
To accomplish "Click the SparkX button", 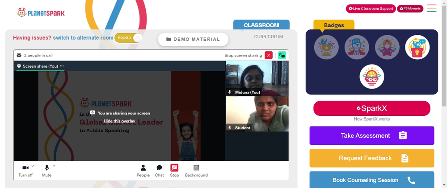I will (x=372, y=108).
